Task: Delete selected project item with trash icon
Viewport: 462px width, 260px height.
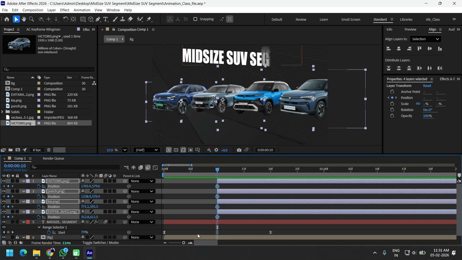Action: 49,150
